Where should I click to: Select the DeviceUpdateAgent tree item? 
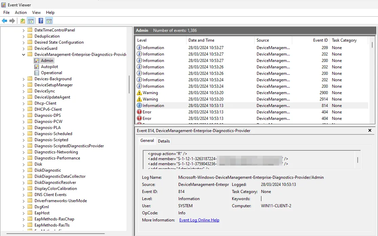52,97
